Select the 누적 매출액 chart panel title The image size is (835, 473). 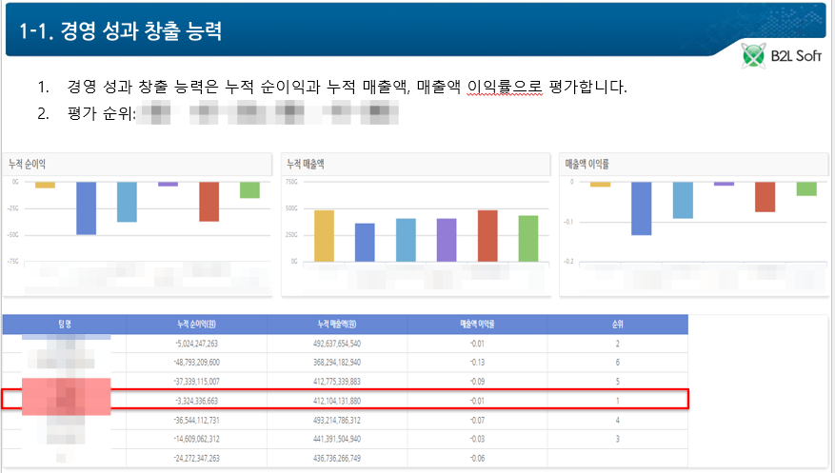pos(305,164)
